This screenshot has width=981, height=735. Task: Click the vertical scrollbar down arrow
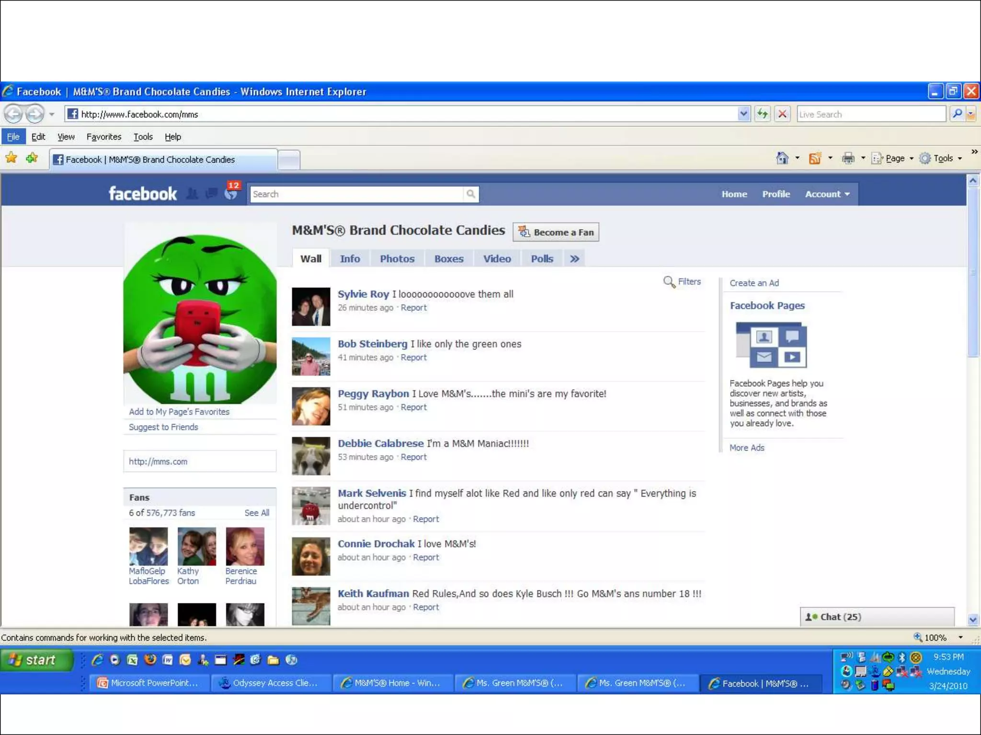pos(972,619)
